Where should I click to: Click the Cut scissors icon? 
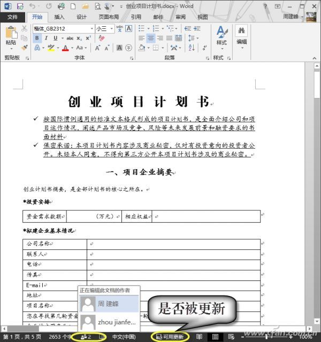tap(25, 28)
